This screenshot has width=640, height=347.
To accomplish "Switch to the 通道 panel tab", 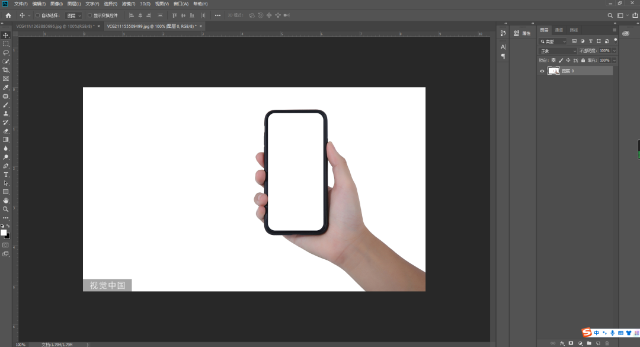I will click(559, 30).
